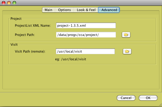This screenshot has height=107, width=162.
Task: Close the window with the red button
Action: (x=4, y=3)
